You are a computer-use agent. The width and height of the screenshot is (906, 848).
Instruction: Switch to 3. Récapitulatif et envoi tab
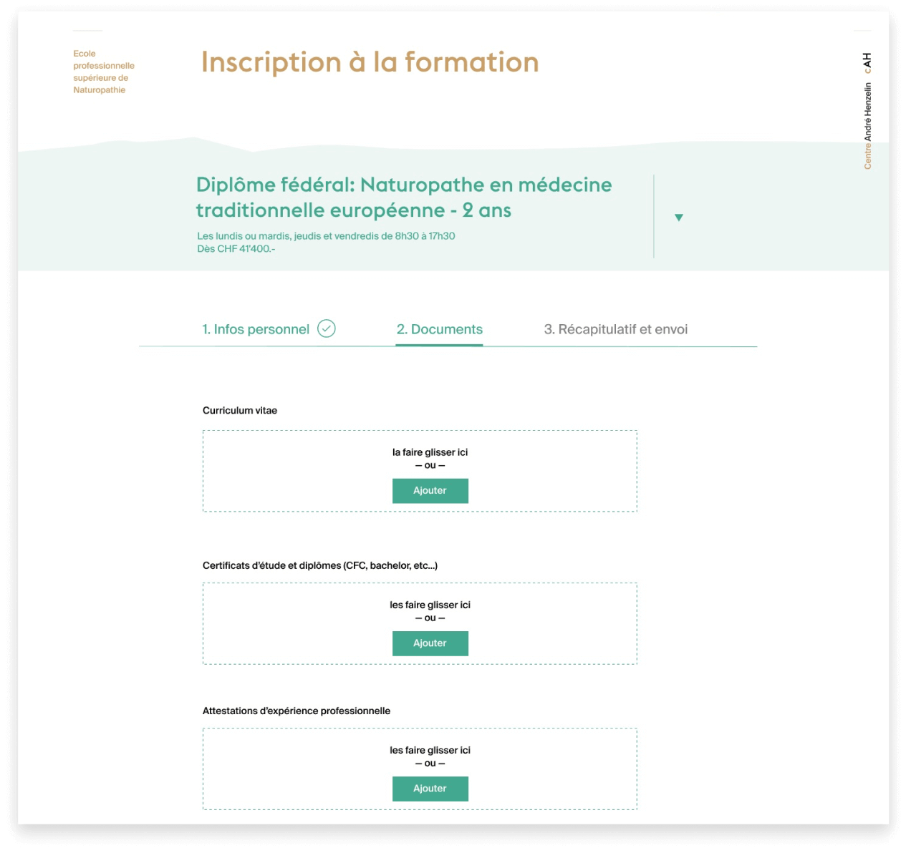pyautogui.click(x=615, y=329)
